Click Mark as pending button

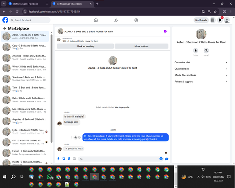click(x=86, y=46)
